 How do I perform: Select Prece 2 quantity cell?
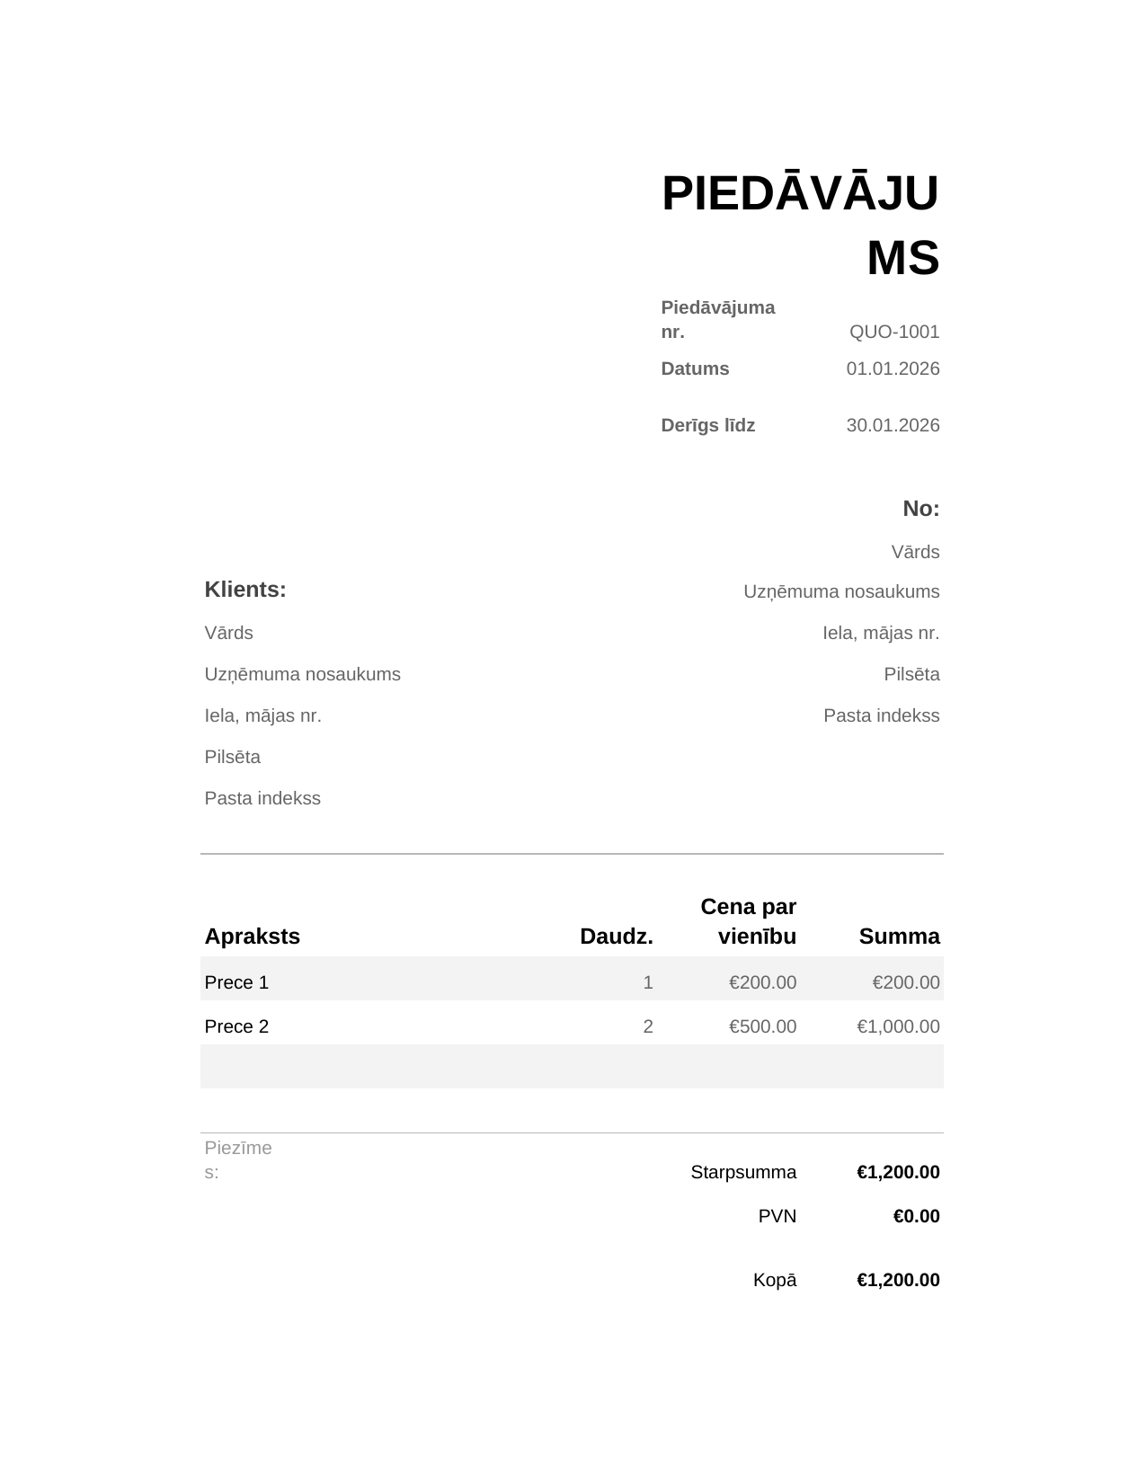(648, 1026)
